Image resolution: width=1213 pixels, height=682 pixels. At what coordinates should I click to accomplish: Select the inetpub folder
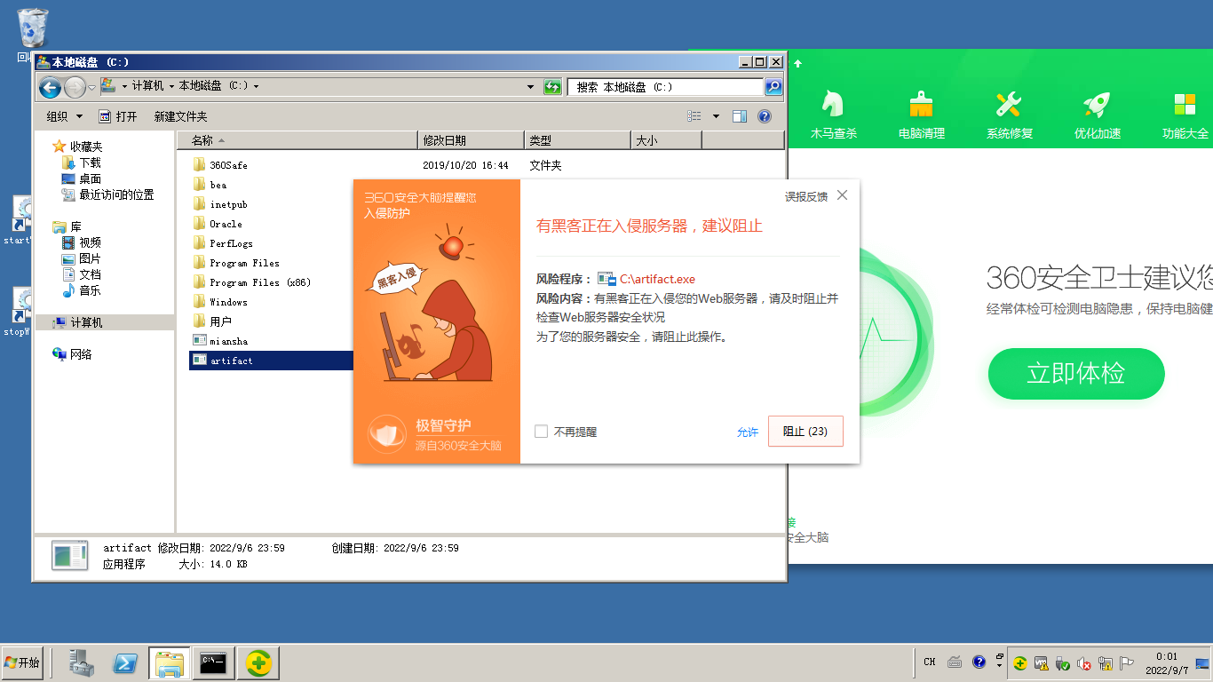click(228, 204)
